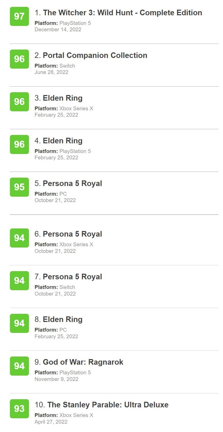Open Persona 5 Royal Xbox Series X title
The width and height of the screenshot is (223, 432).
click(x=72, y=234)
